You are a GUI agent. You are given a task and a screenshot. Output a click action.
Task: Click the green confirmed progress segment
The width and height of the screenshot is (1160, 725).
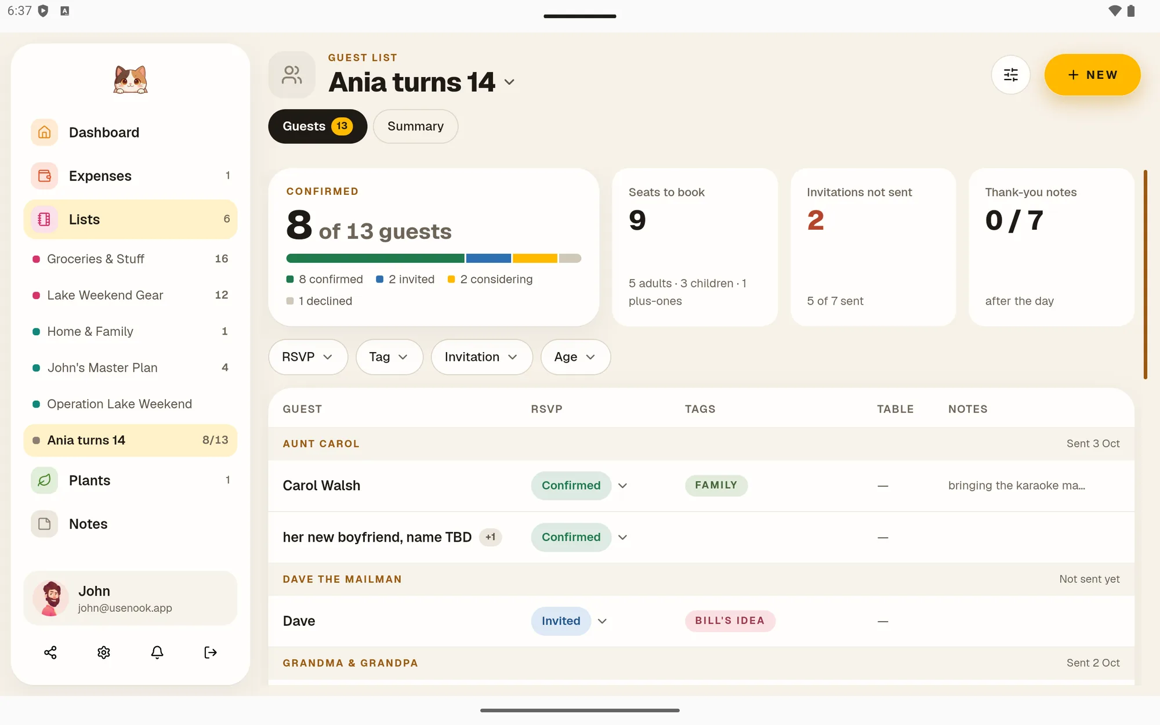(375, 258)
